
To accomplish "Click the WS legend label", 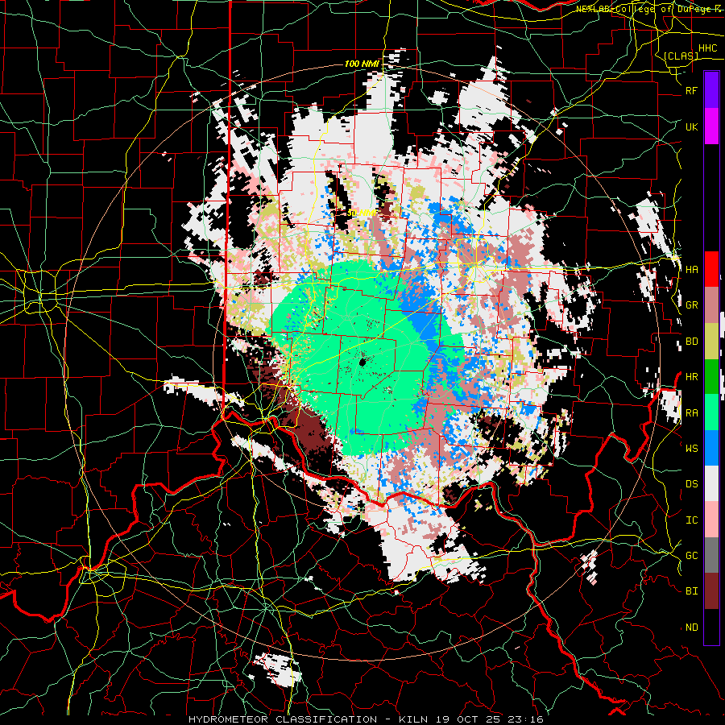I will 691,448.
